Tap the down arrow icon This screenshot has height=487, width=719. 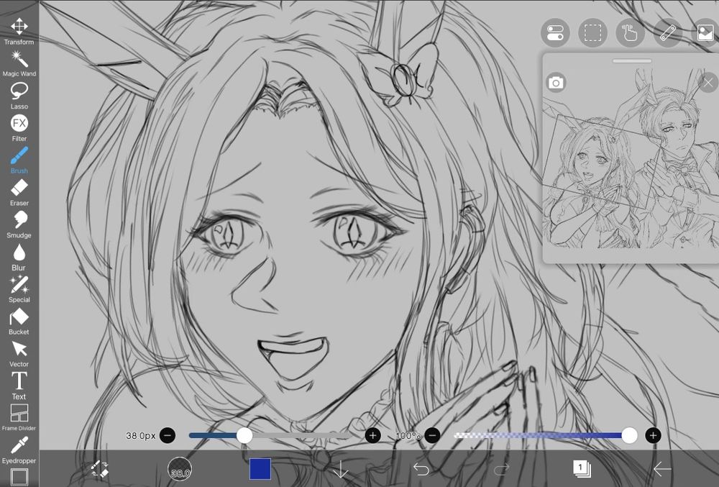tap(340, 470)
